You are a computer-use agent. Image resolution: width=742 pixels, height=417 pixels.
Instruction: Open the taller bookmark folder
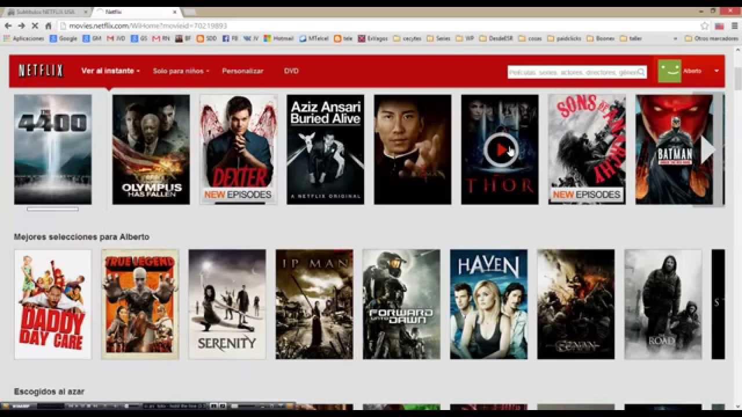pos(631,38)
